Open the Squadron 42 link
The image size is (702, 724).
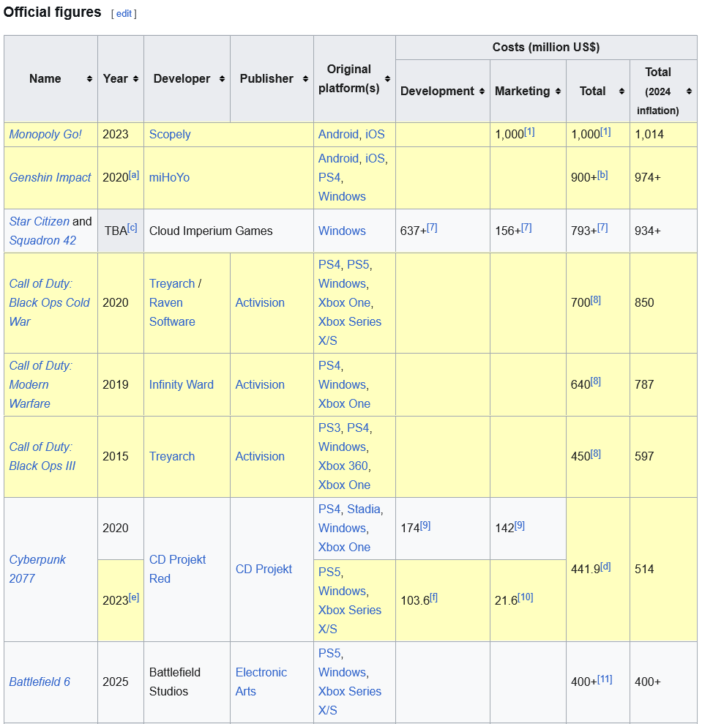[x=42, y=240]
